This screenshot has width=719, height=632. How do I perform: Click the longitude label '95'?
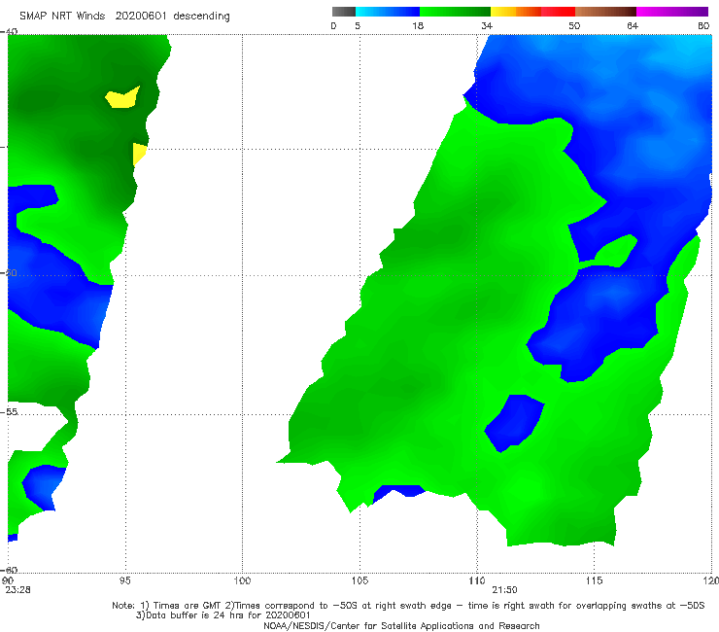[124, 580]
